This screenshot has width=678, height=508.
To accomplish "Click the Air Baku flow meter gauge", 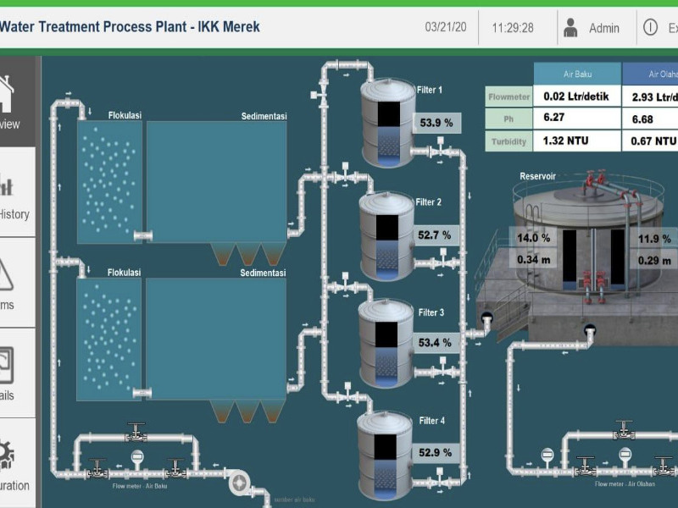I will coord(137,457).
